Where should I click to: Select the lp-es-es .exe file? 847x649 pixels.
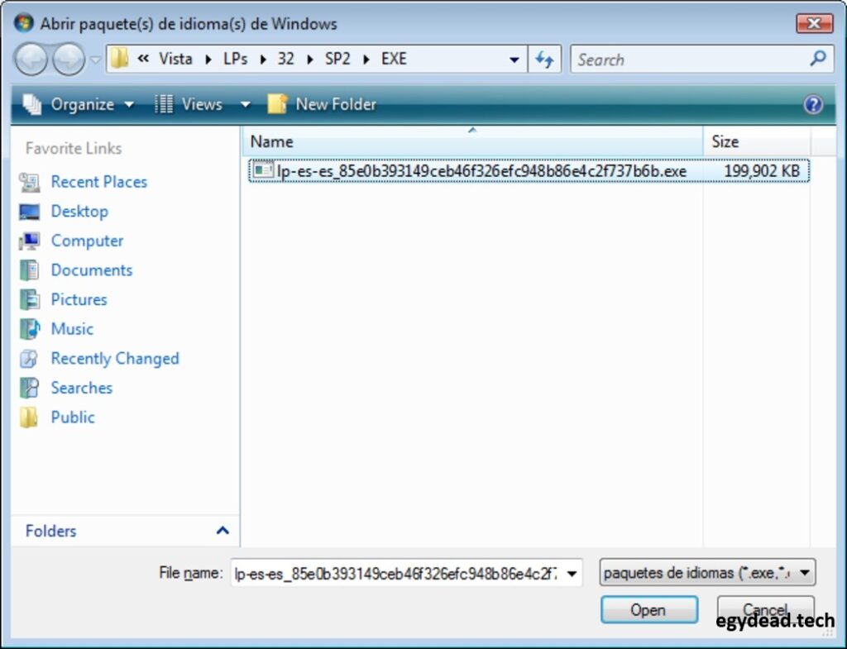[x=529, y=171]
